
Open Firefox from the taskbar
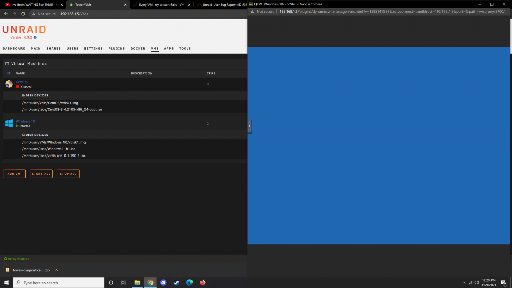[202, 283]
